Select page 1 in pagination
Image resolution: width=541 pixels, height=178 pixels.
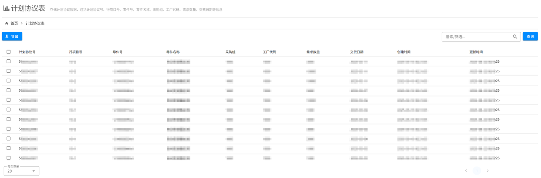click(477, 171)
